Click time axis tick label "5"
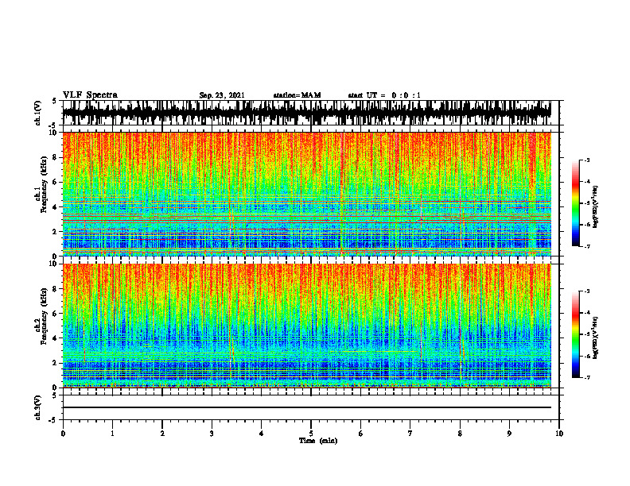 coord(311,434)
